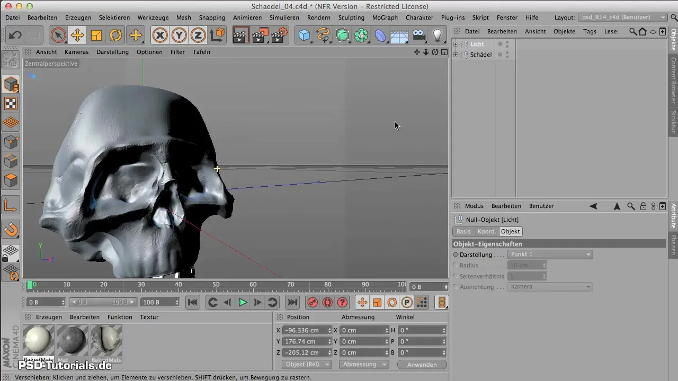Jump to the animation end

[x=292, y=303]
